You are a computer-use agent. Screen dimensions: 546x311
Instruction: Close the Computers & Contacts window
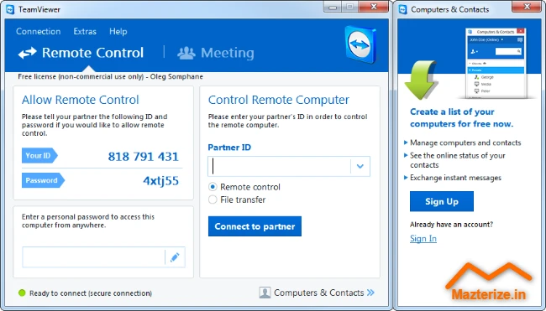527,7
